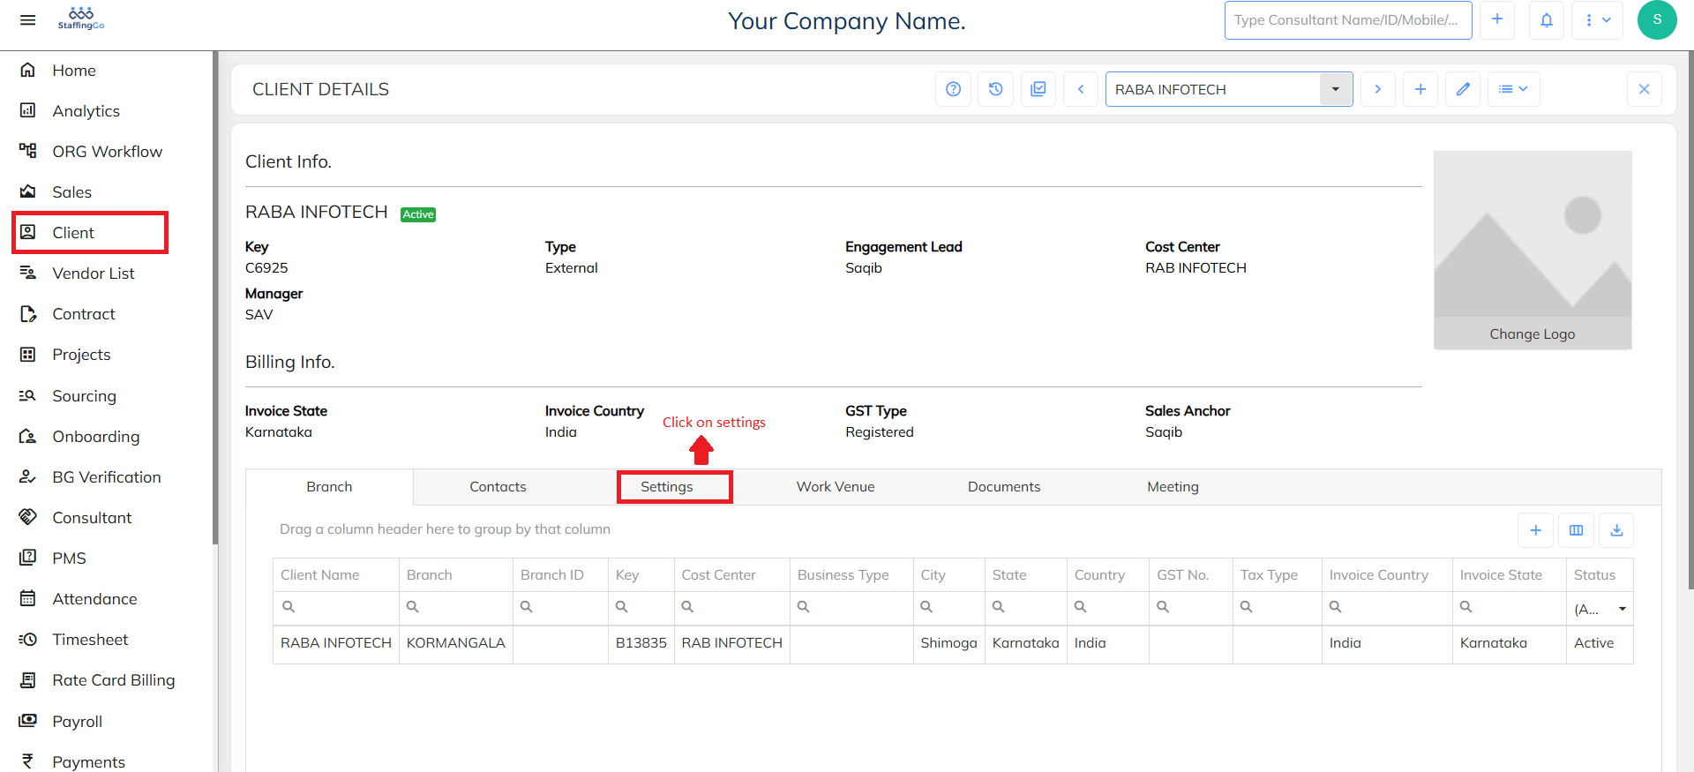This screenshot has height=772, width=1694.
Task: Click the Rate Card Billing sidebar icon
Action: click(28, 680)
